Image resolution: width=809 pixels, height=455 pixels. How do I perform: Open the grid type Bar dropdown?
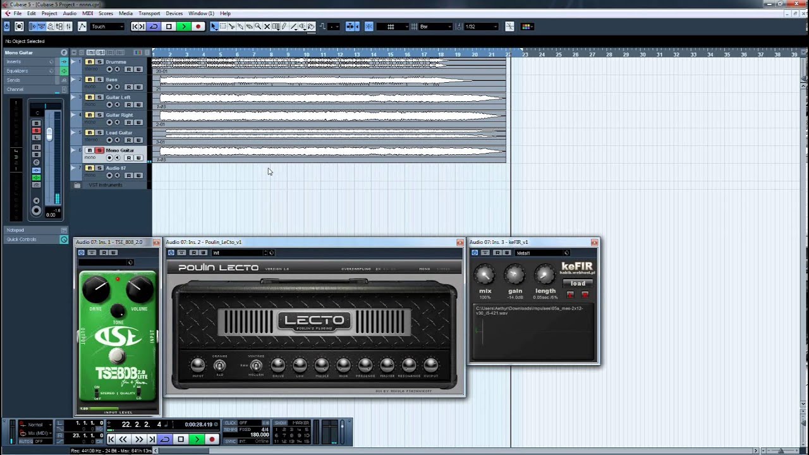pyautogui.click(x=436, y=27)
